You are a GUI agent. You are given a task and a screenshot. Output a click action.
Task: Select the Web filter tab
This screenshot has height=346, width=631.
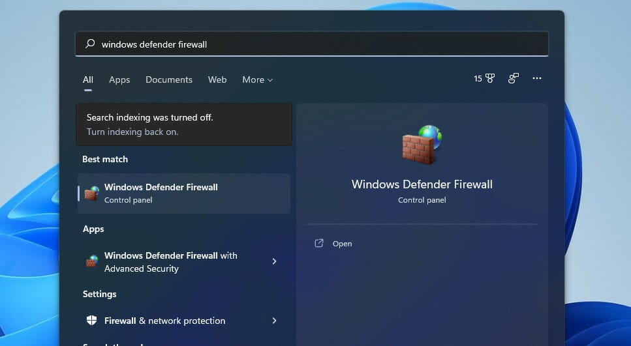(217, 79)
